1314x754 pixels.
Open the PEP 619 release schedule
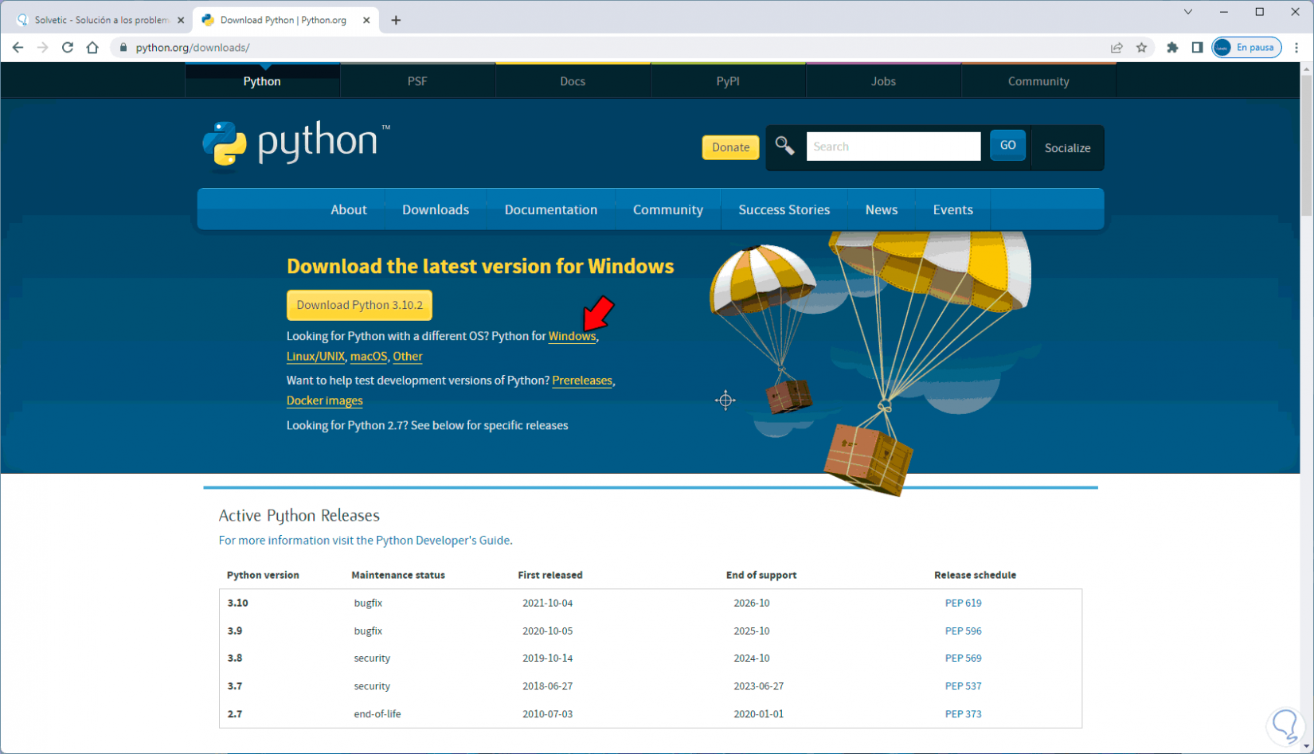[x=963, y=603]
